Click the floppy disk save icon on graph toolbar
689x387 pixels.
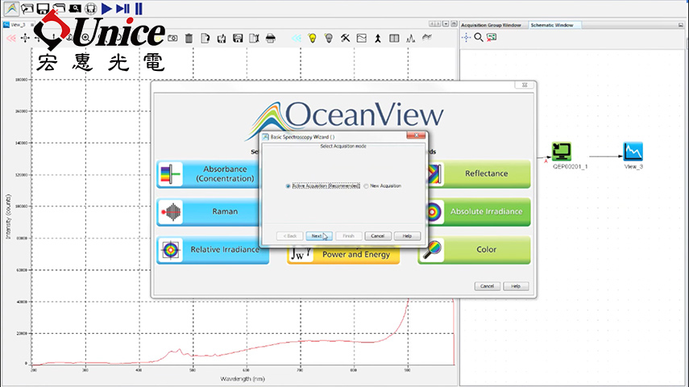[238, 38]
